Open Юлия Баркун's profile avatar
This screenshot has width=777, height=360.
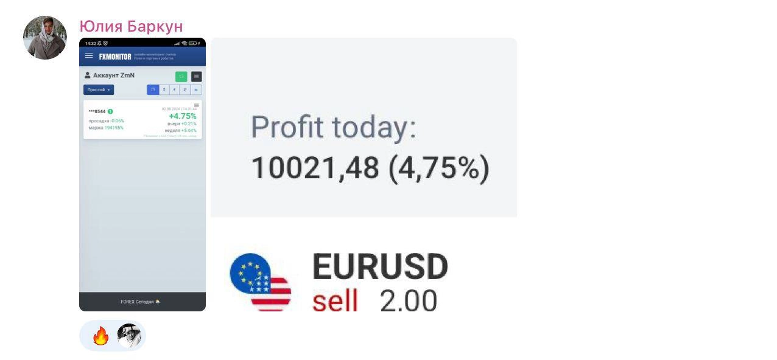click(x=45, y=38)
